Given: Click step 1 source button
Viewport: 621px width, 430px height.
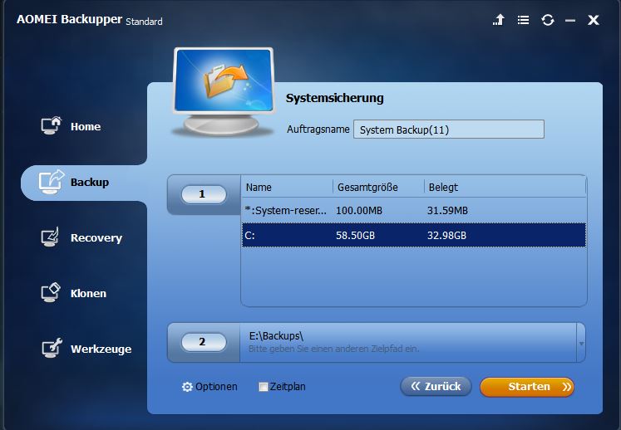Looking at the screenshot, I should pyautogui.click(x=204, y=194).
